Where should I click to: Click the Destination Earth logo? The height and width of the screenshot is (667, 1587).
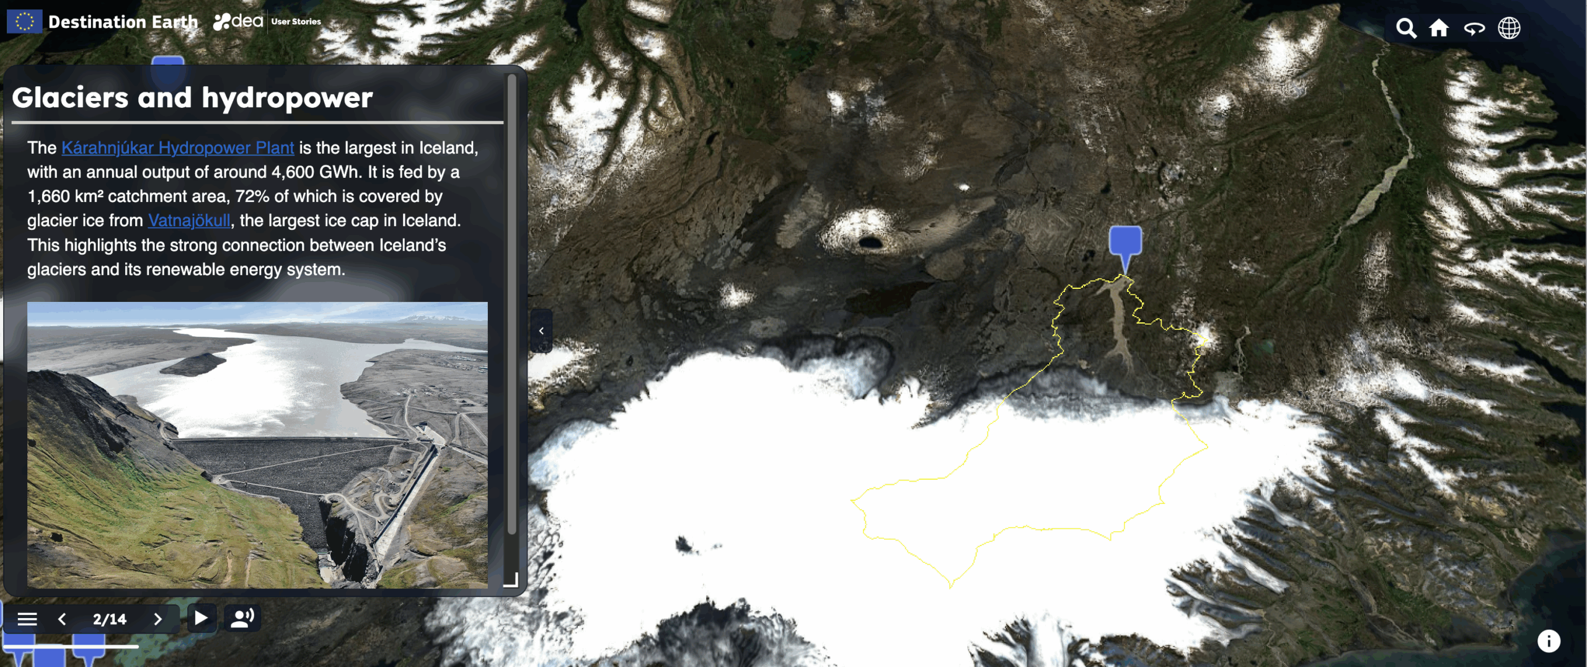click(x=103, y=22)
